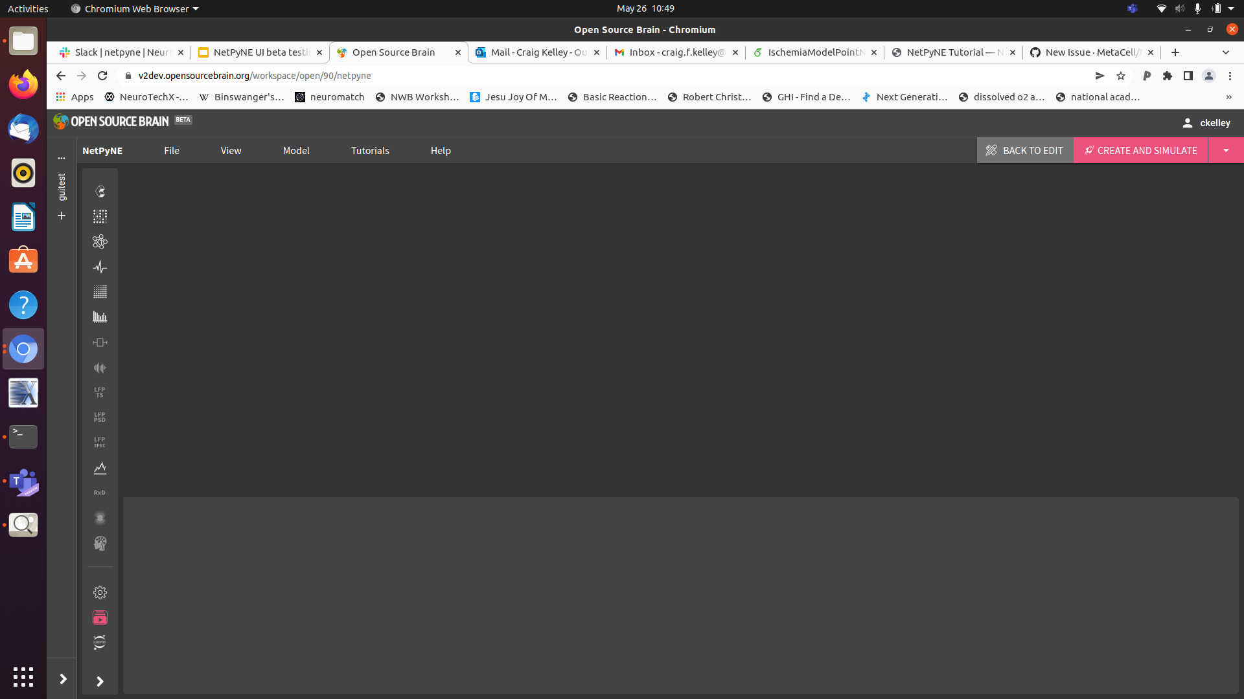The width and height of the screenshot is (1244, 699).
Task: Open the system status menu arrow
Action: pyautogui.click(x=1231, y=8)
